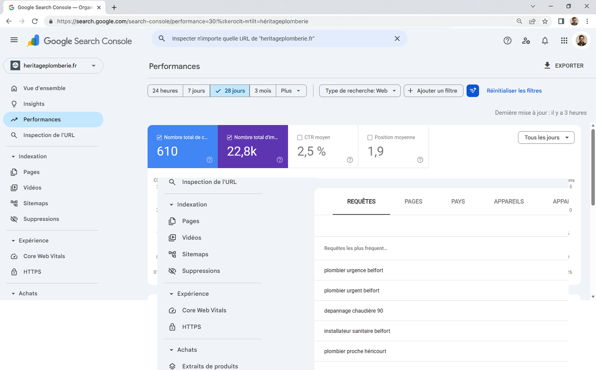This screenshot has width=596, height=370.
Task: Clear the URL inspection search bar
Action: pos(397,39)
